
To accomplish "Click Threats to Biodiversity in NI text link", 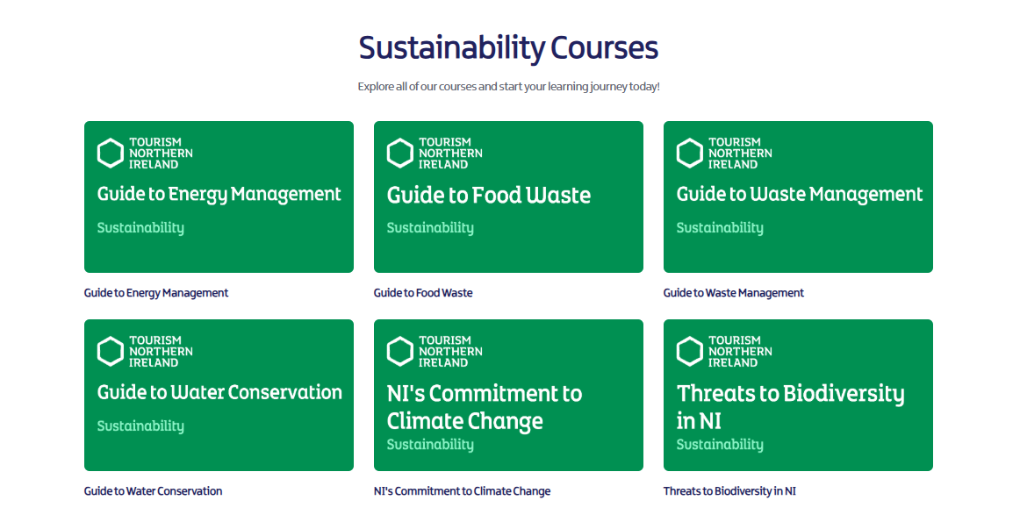I will 729,491.
